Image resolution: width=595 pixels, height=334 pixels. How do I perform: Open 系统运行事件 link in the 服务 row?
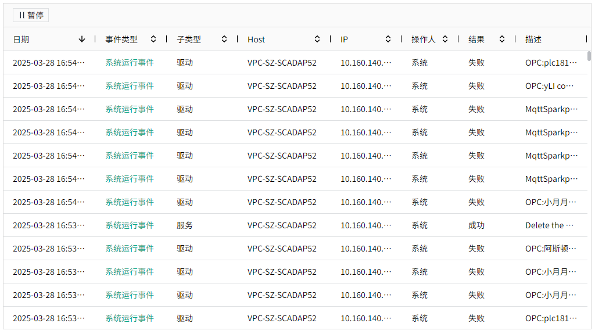coord(130,225)
